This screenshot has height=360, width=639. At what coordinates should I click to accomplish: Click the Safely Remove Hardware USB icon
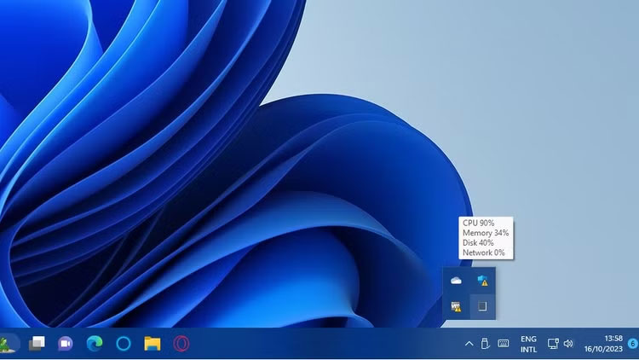click(x=485, y=344)
